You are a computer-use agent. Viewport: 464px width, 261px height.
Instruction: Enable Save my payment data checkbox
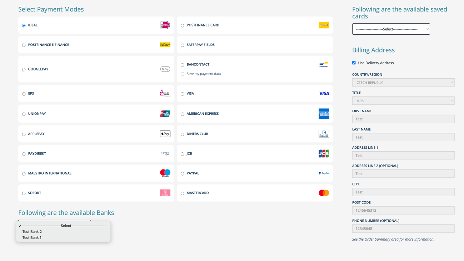click(x=183, y=74)
